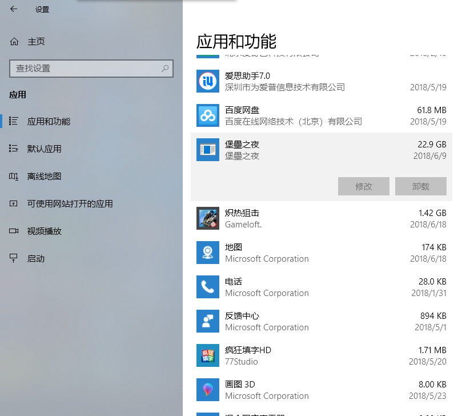Click the 画图 3D app icon

coord(208,390)
